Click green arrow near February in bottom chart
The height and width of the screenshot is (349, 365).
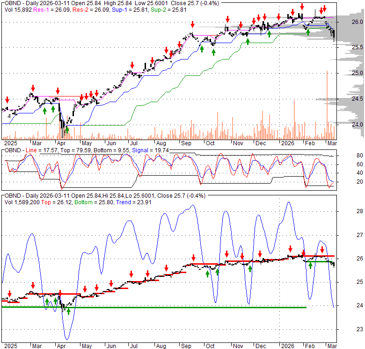[x=310, y=266]
